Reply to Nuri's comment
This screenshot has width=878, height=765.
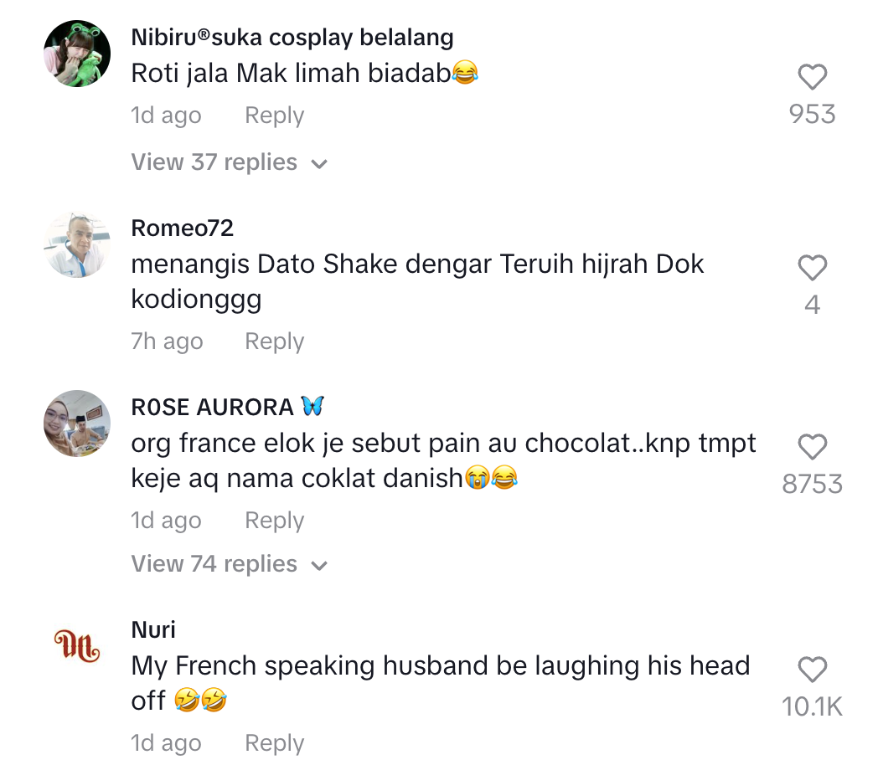click(274, 743)
